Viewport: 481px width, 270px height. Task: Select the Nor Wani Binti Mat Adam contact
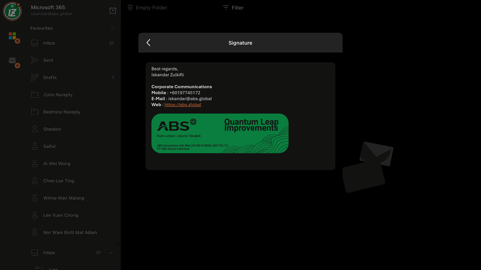(70, 232)
